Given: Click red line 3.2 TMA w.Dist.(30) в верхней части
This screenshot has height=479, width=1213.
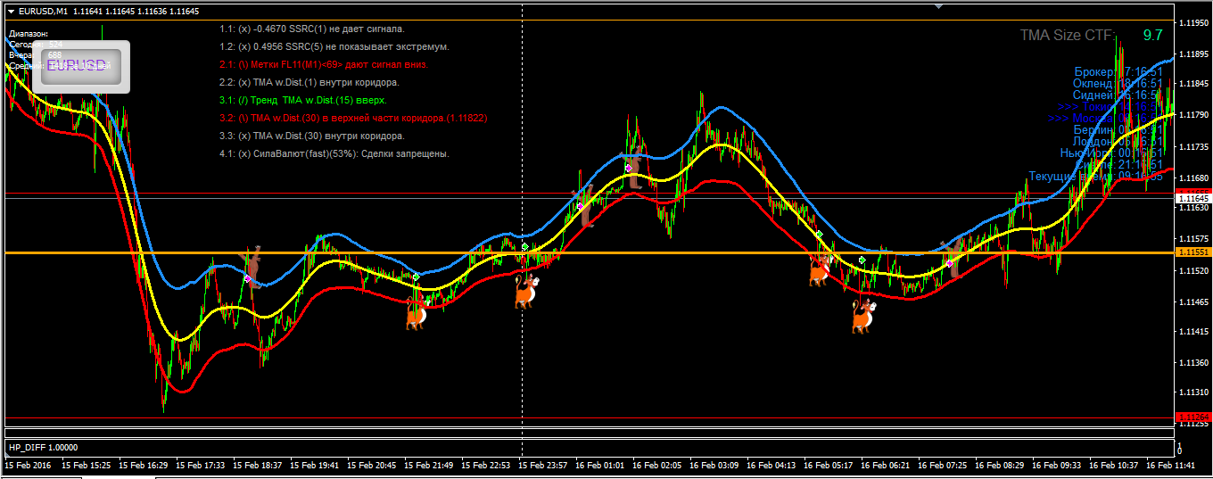Looking at the screenshot, I should pyautogui.click(x=353, y=118).
